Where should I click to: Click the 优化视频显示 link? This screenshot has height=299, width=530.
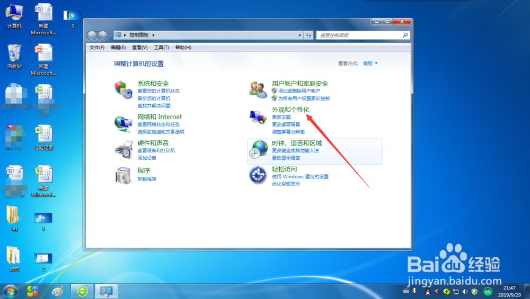pyautogui.click(x=286, y=184)
